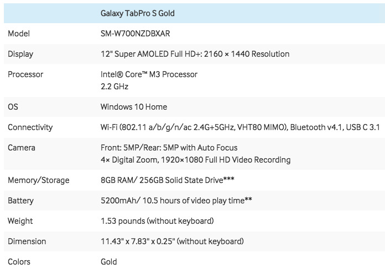Click the Wi-Fi and Bluetooth specification text

[x=240, y=127]
